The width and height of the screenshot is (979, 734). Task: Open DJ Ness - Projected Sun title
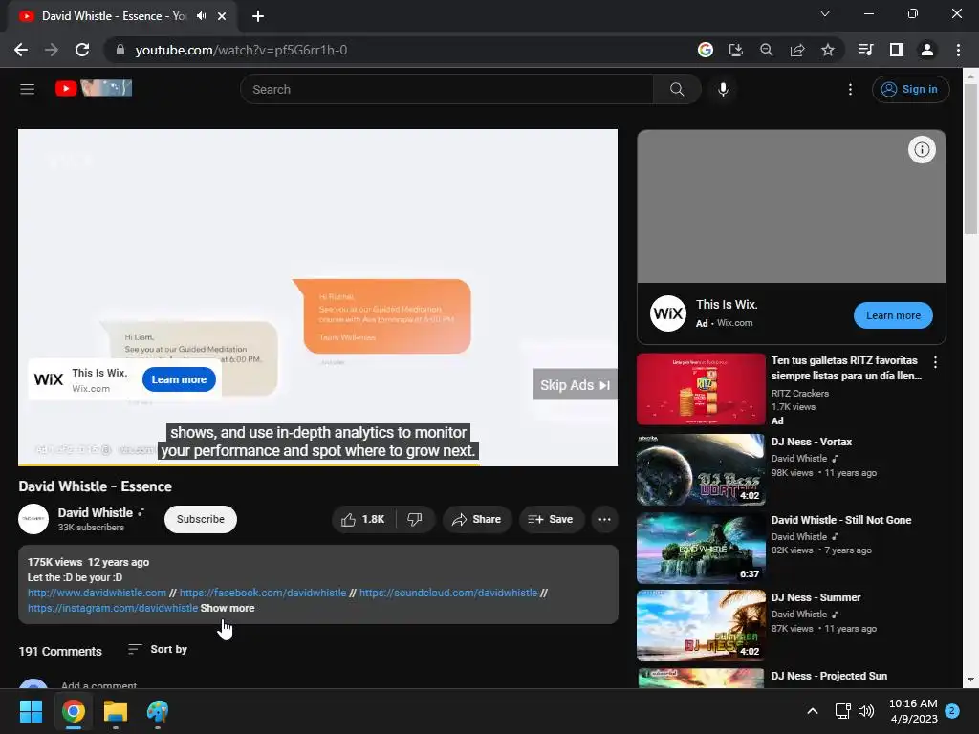tap(829, 676)
